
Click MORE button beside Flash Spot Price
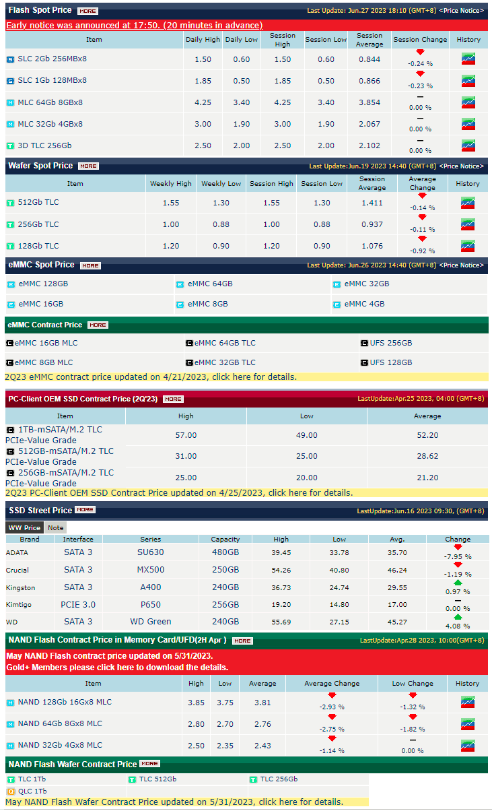[87, 11]
